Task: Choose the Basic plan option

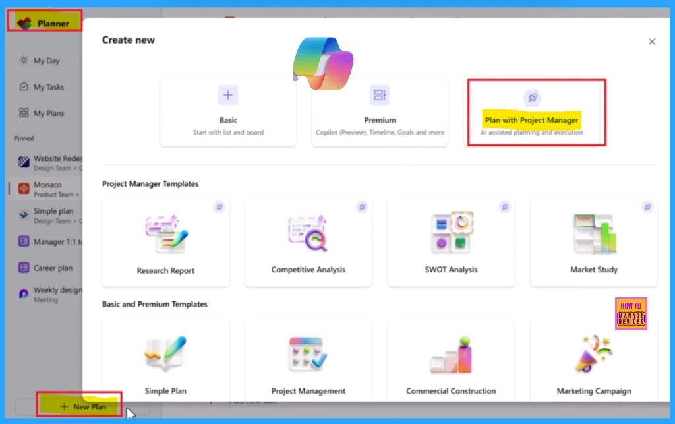Action: click(x=228, y=111)
